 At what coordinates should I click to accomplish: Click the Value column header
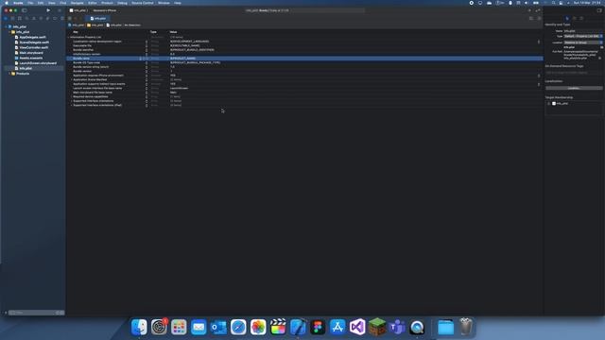(173, 32)
